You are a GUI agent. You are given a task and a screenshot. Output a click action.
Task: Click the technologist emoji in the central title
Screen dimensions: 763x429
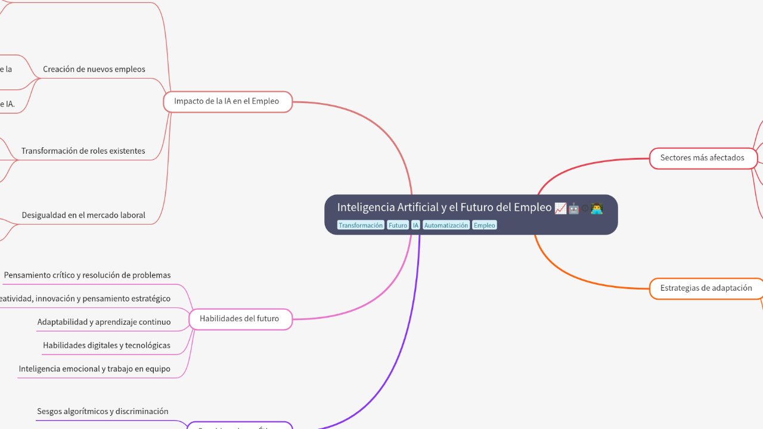click(597, 209)
